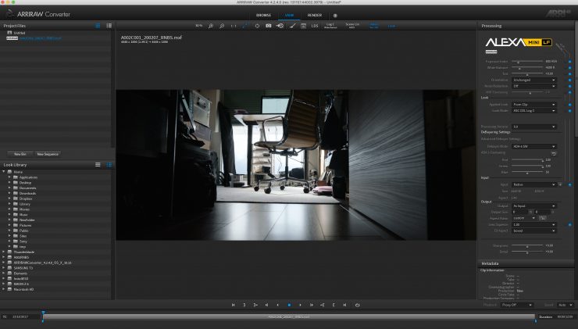Click the camera snapshot icon in viewer toolbar
Viewport: 578px width, 329px height.
click(x=269, y=26)
